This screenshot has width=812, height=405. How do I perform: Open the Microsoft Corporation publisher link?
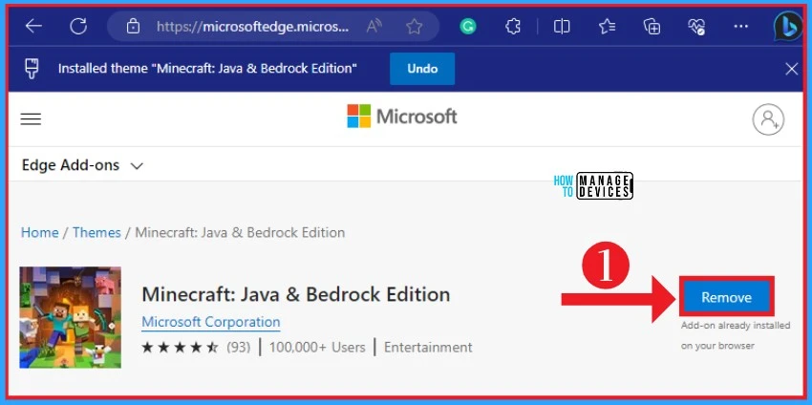(211, 322)
